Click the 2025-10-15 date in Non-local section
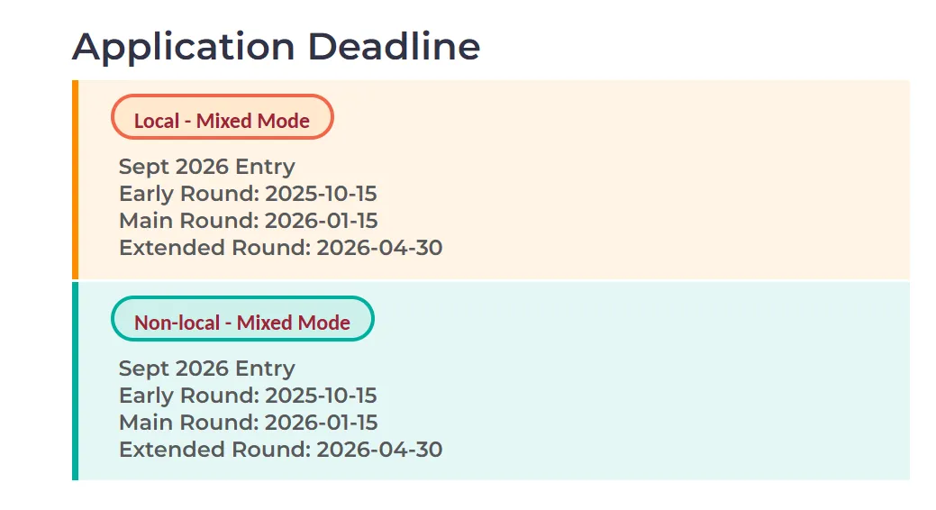936x510 pixels. pos(321,396)
